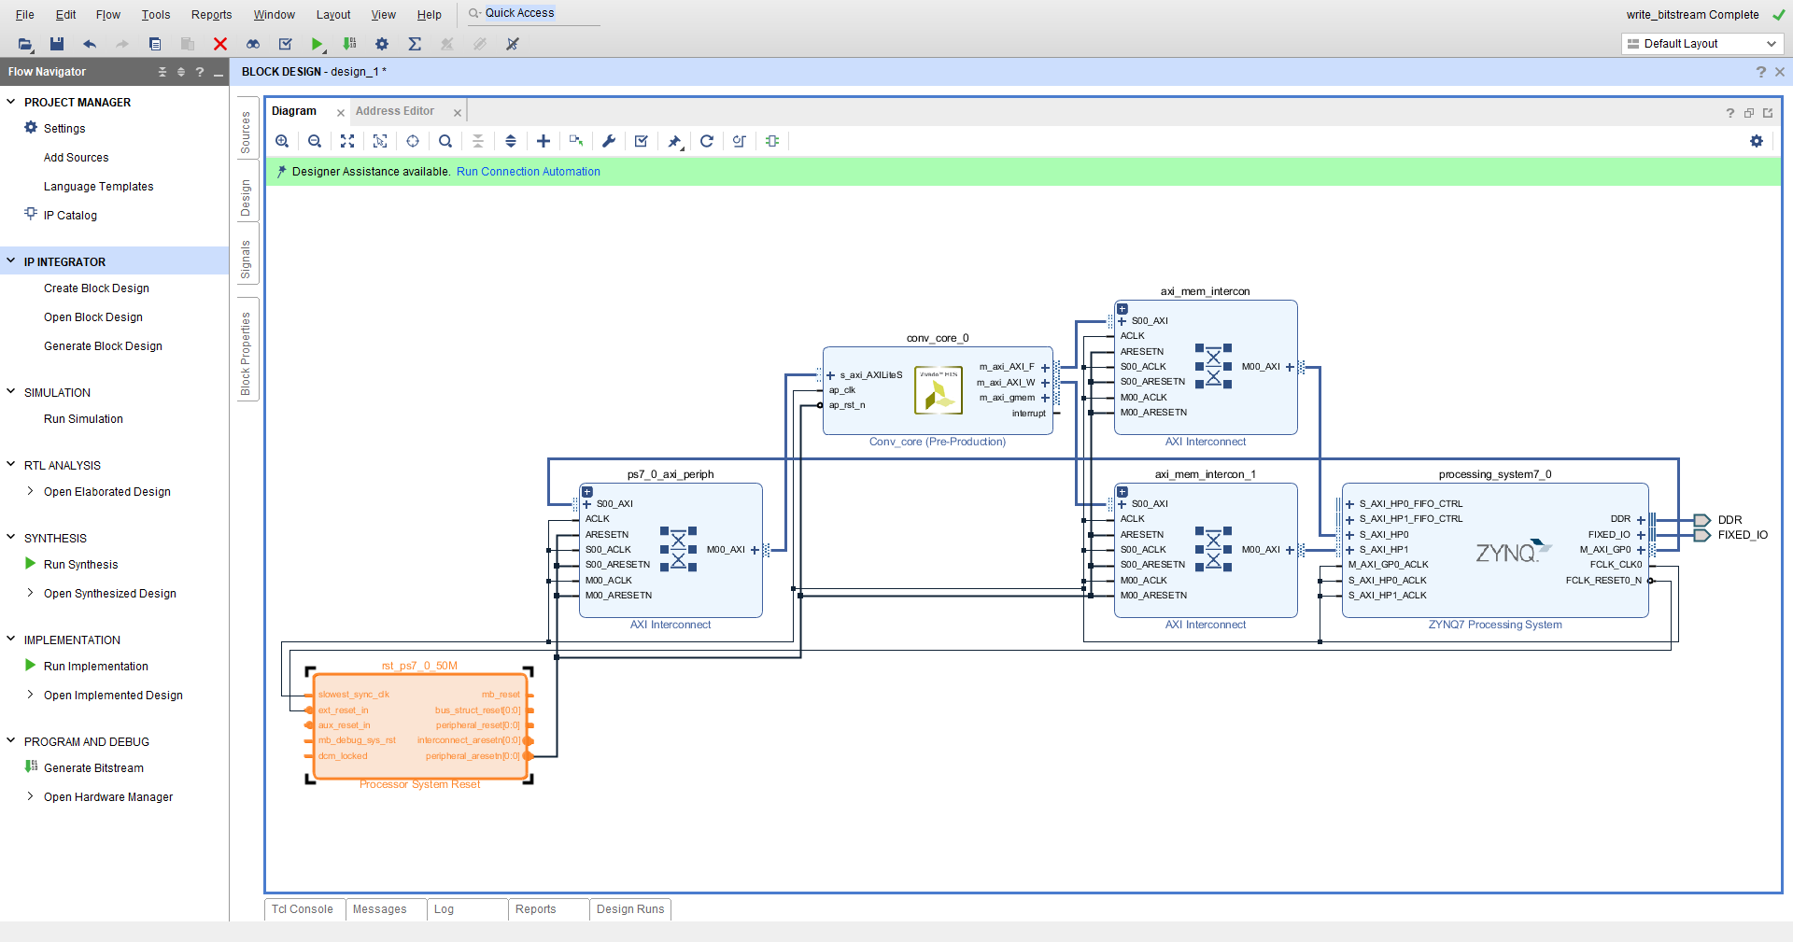Make external connection icon
1793x942 pixels.
pos(576,141)
